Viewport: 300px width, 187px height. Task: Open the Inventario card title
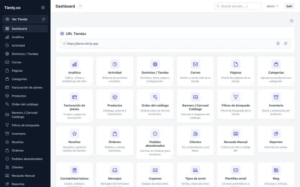[x=276, y=105]
